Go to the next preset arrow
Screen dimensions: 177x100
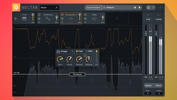coord(140,7)
